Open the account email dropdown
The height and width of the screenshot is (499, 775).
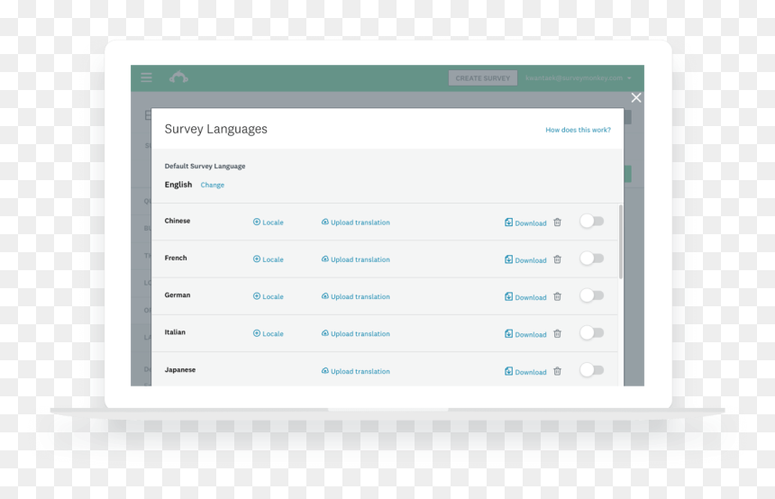579,78
